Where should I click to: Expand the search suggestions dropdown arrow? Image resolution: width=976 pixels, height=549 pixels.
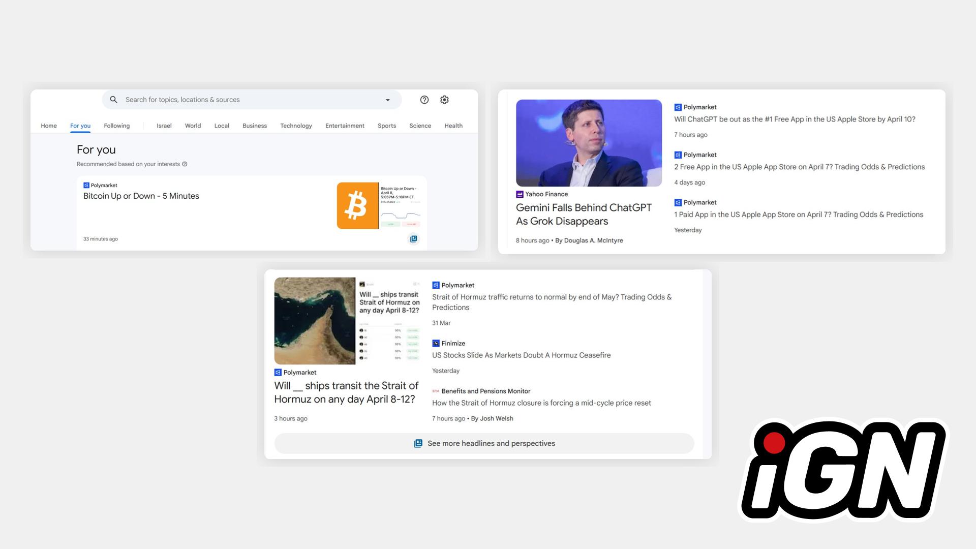pyautogui.click(x=387, y=100)
